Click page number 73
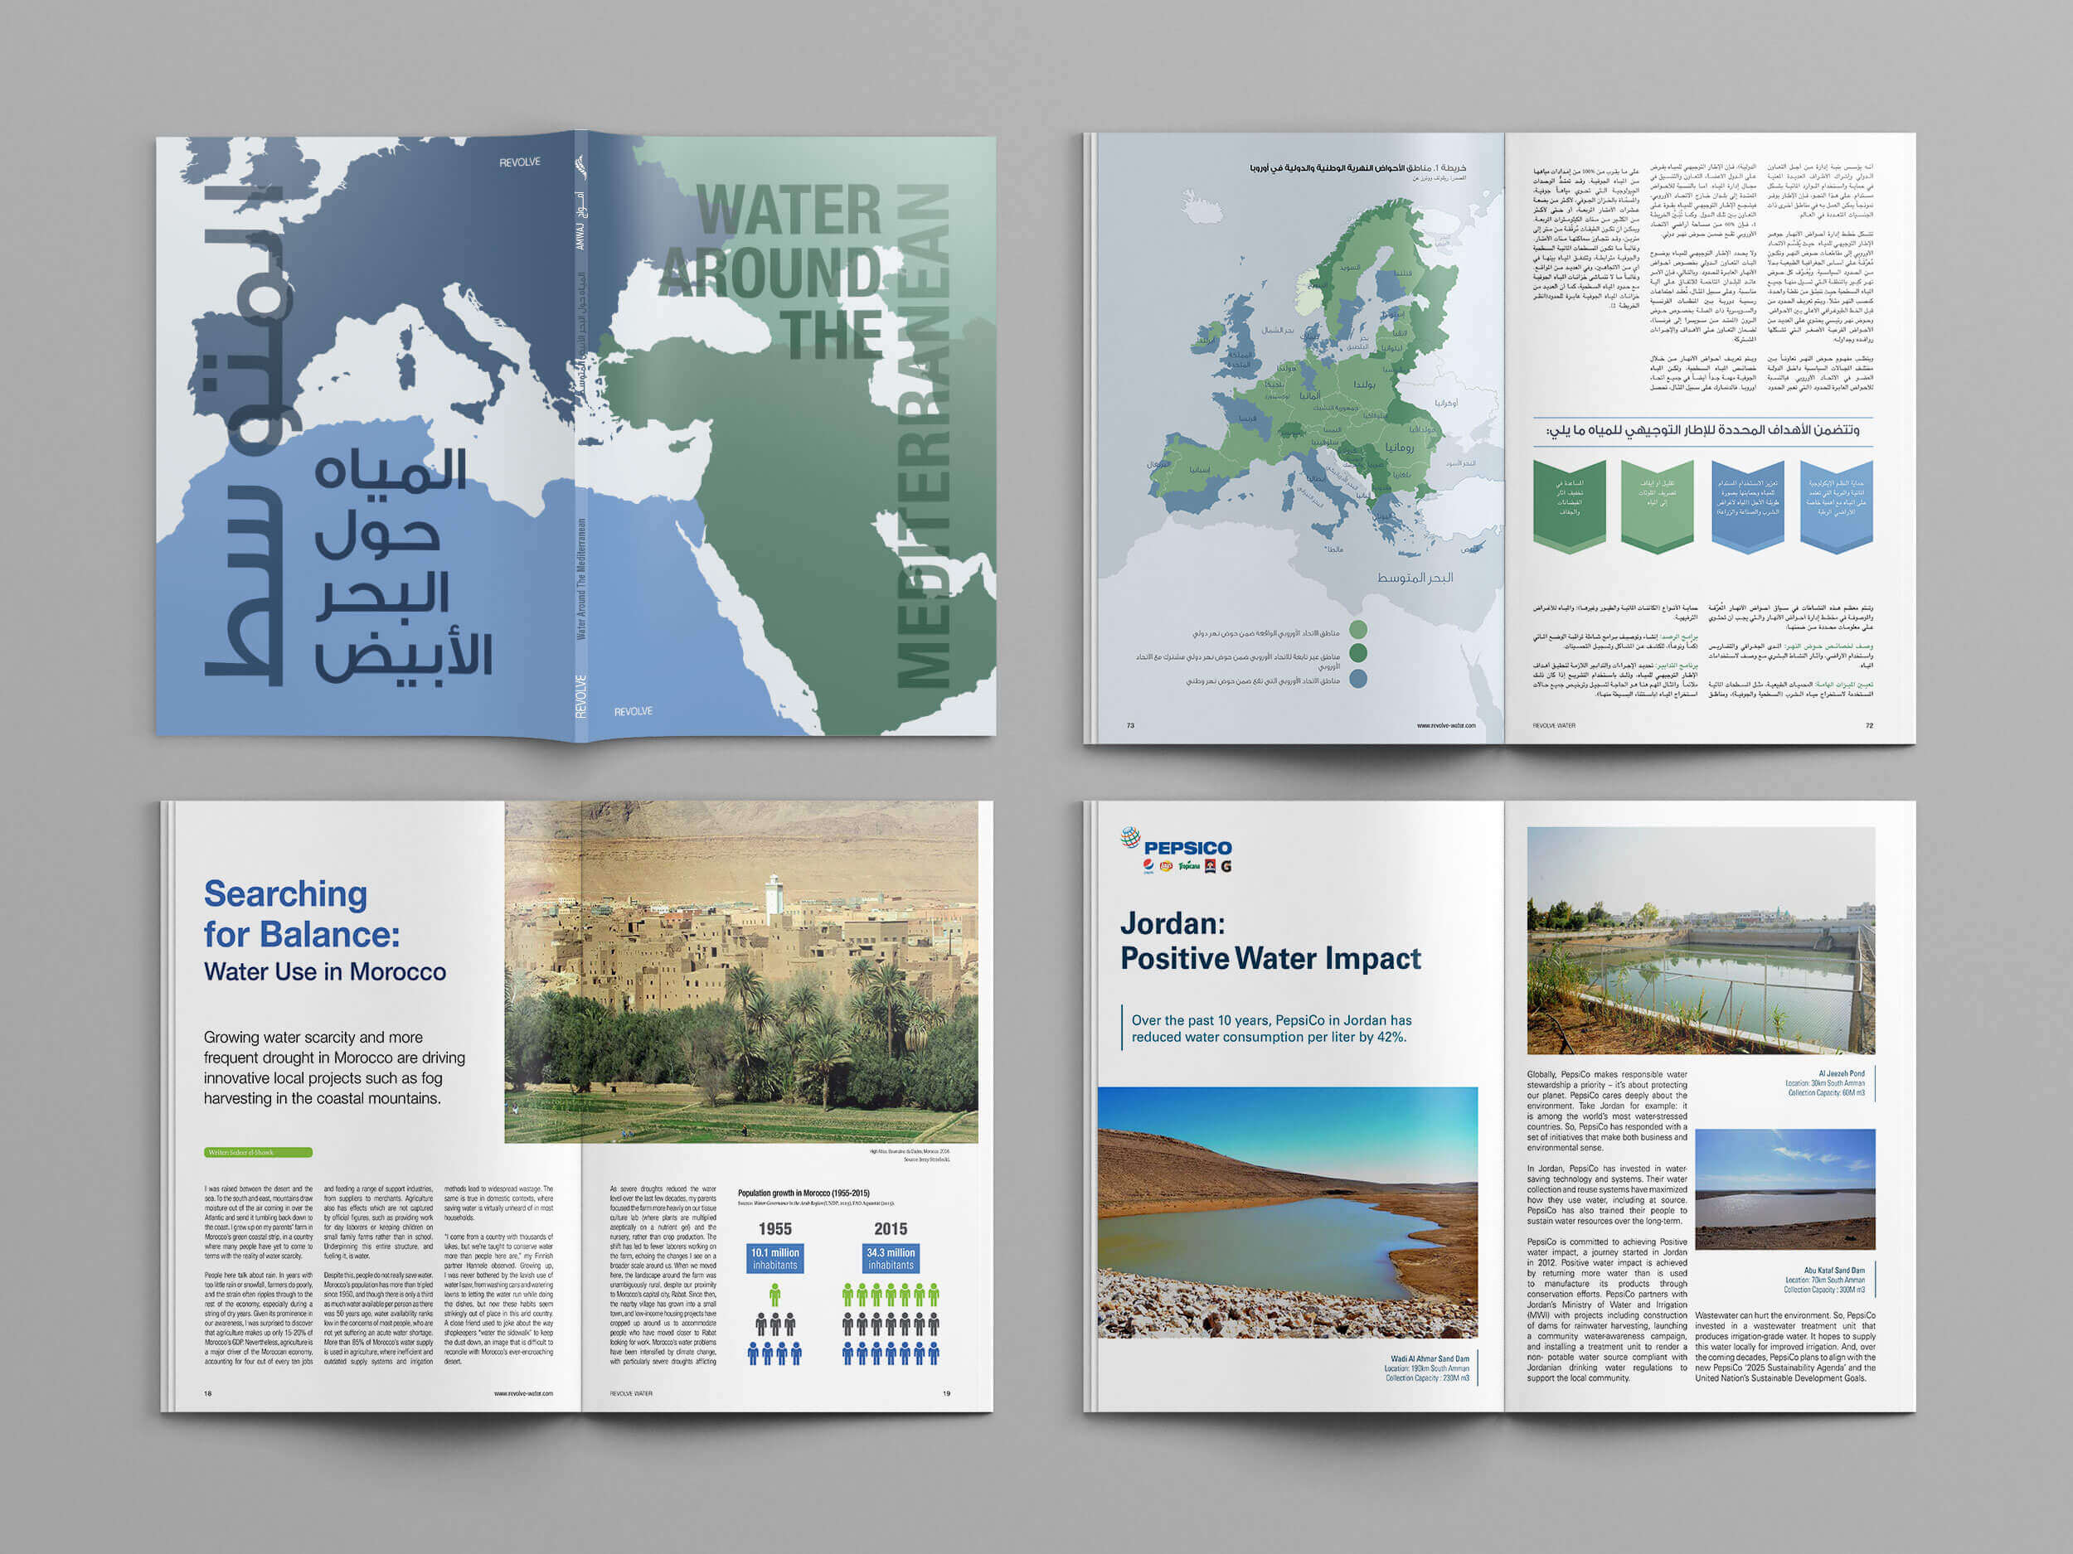The image size is (2073, 1554). click(1130, 726)
